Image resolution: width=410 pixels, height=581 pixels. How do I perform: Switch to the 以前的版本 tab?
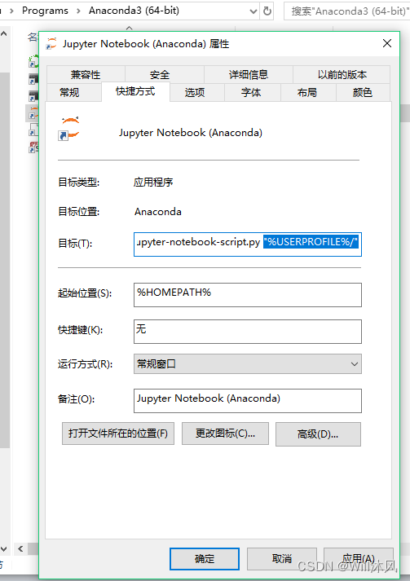point(342,74)
